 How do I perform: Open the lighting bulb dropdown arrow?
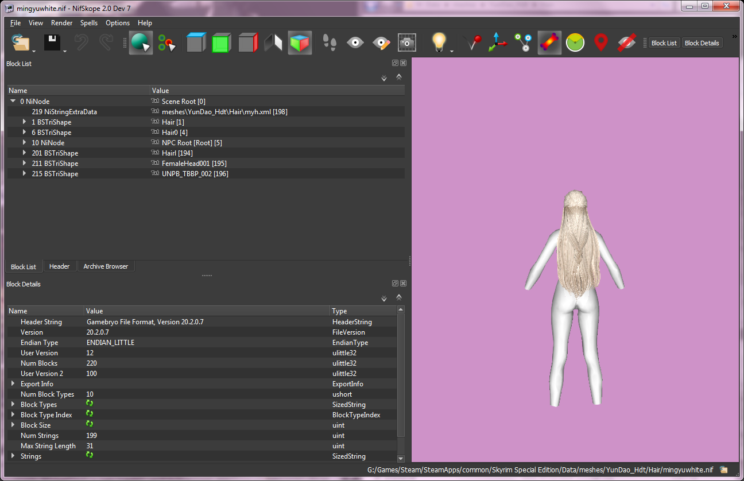452,52
